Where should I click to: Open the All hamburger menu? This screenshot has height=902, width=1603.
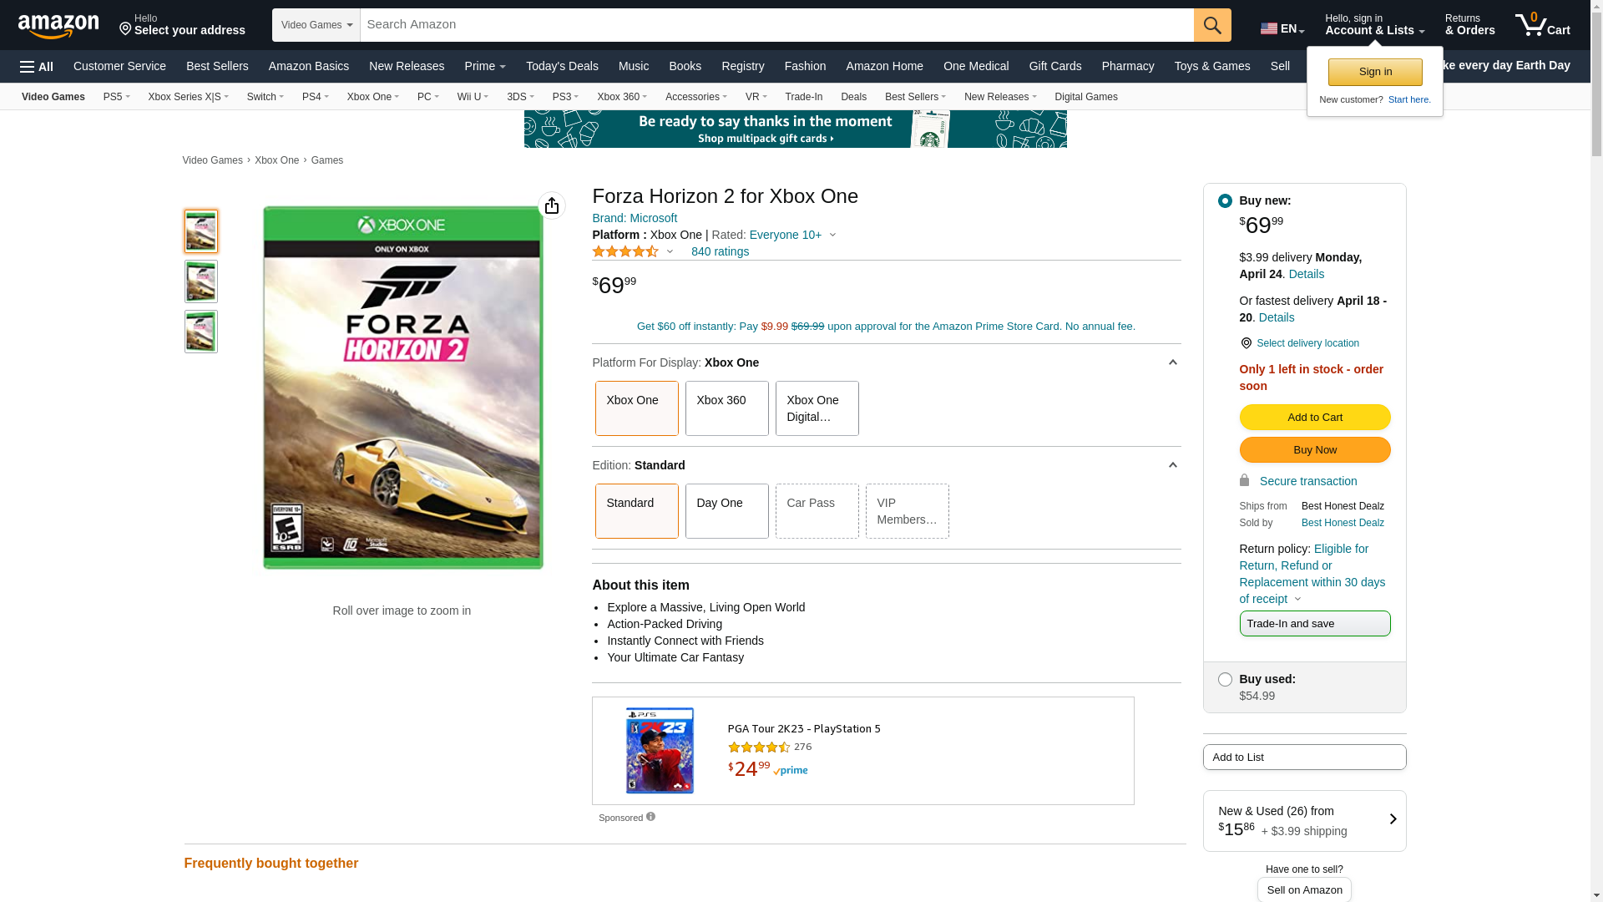(x=37, y=67)
